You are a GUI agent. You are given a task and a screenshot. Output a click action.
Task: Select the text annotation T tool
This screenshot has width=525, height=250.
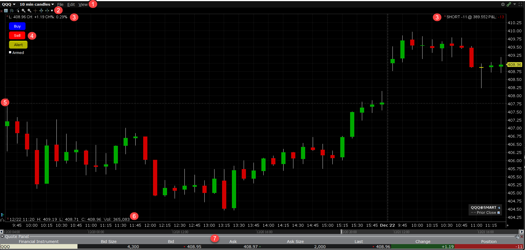pos(6,11)
